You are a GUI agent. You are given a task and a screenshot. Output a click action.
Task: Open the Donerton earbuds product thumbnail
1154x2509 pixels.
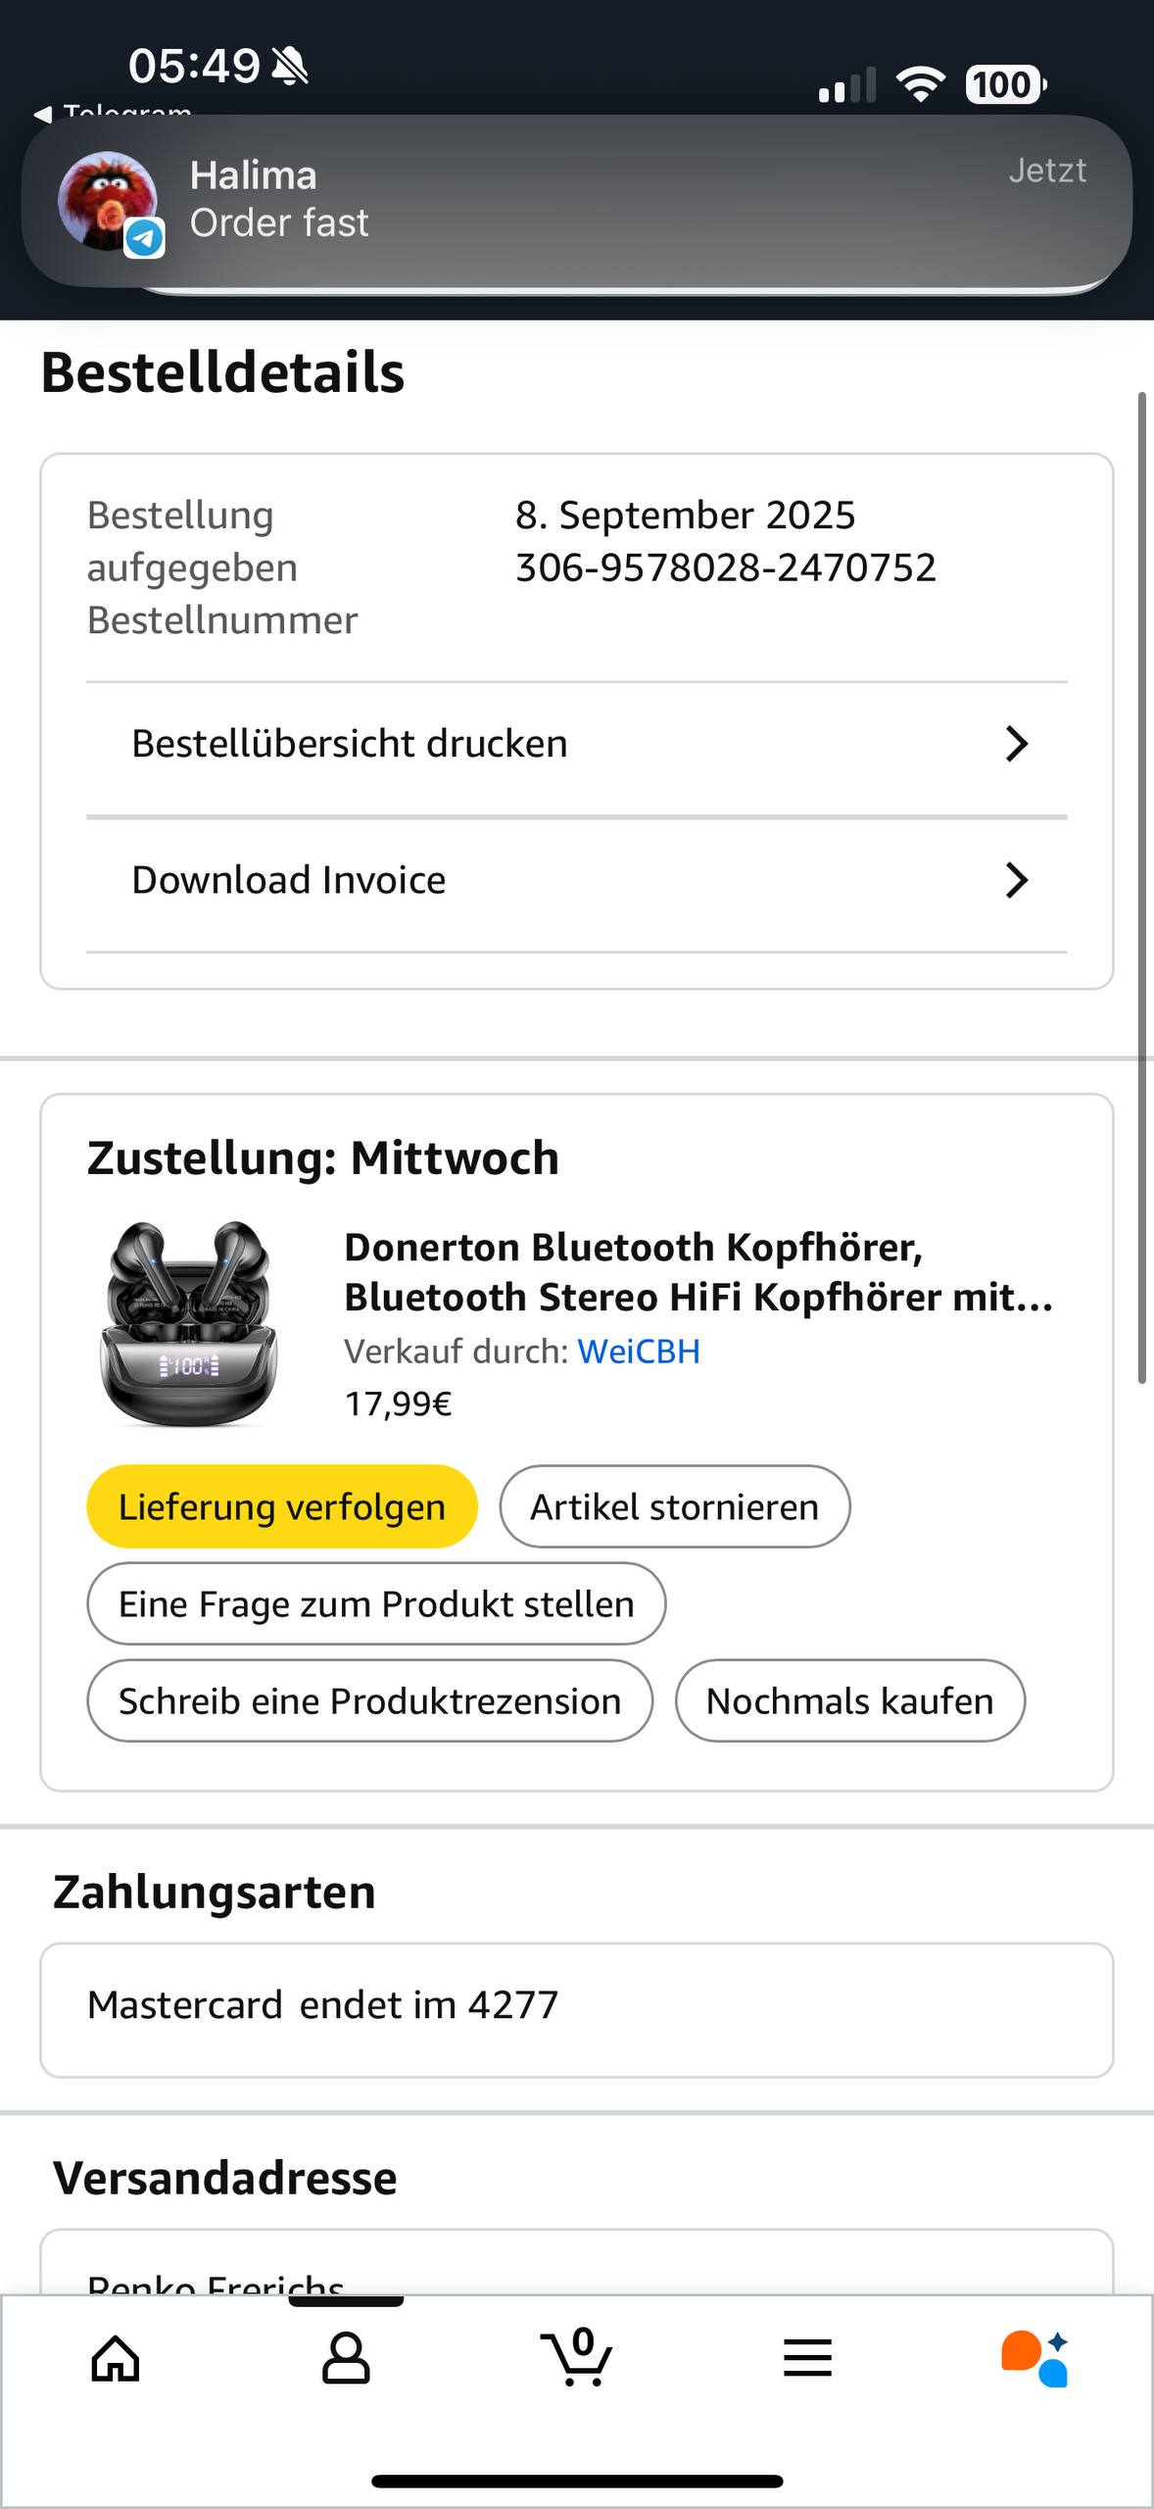coord(189,1323)
